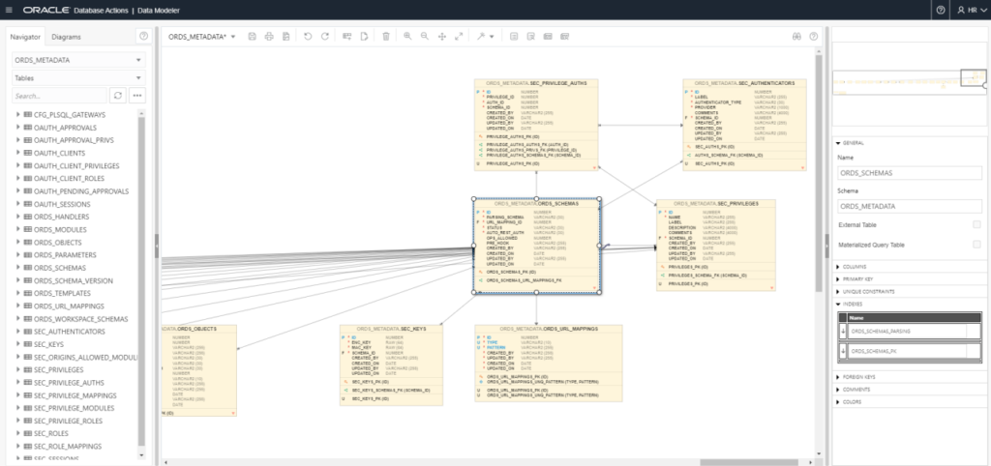Print the diagram
This screenshot has width=991, height=466.
click(x=269, y=37)
